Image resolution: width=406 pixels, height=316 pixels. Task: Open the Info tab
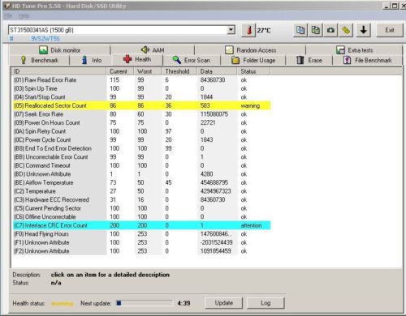click(92, 60)
